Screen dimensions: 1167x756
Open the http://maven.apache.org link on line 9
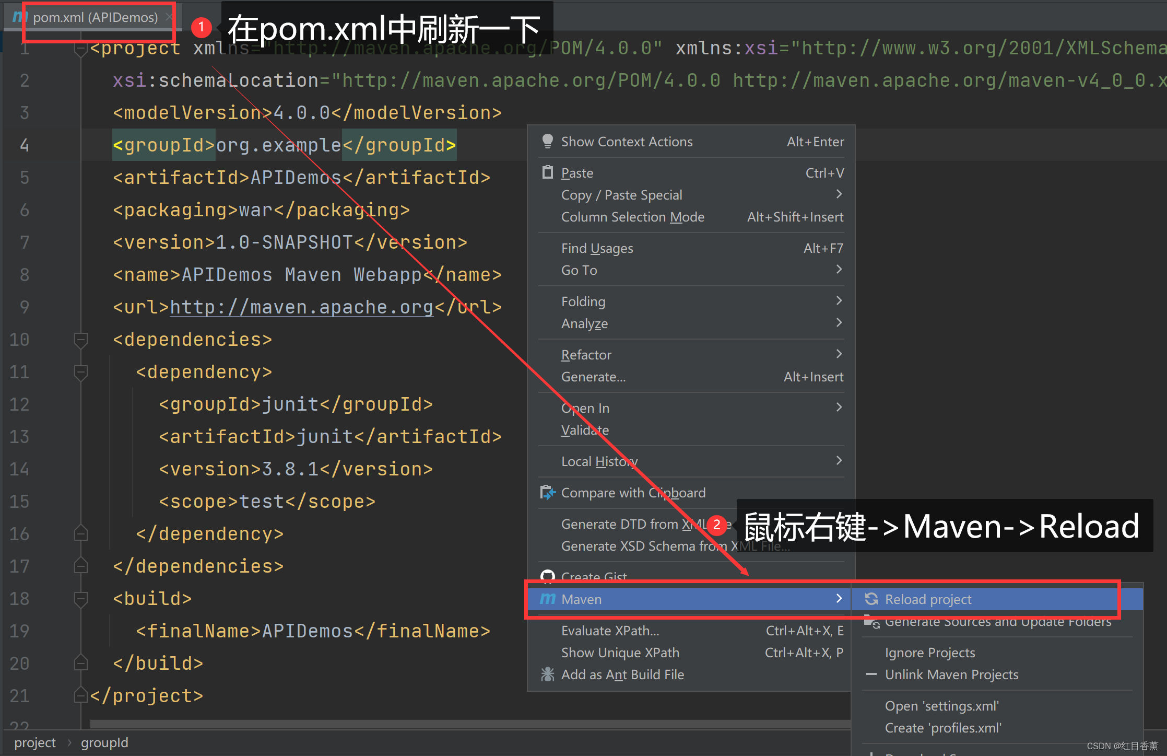pyautogui.click(x=301, y=307)
